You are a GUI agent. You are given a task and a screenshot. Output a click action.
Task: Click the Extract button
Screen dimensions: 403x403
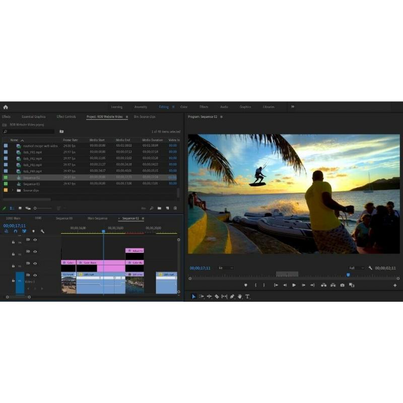pos(333,285)
